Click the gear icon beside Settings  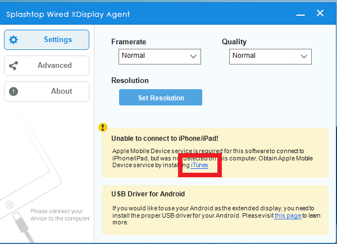pos(13,40)
